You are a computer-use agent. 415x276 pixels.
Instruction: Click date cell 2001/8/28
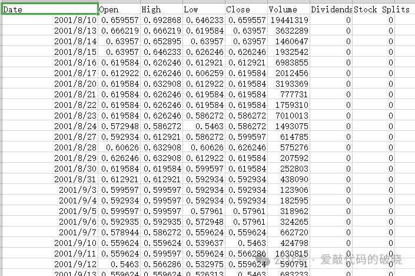pos(50,147)
